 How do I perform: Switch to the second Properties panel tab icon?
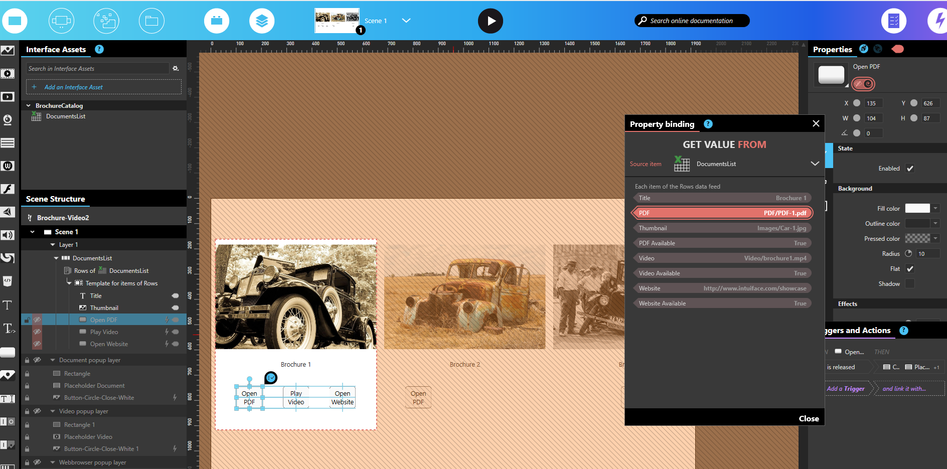tap(863, 49)
